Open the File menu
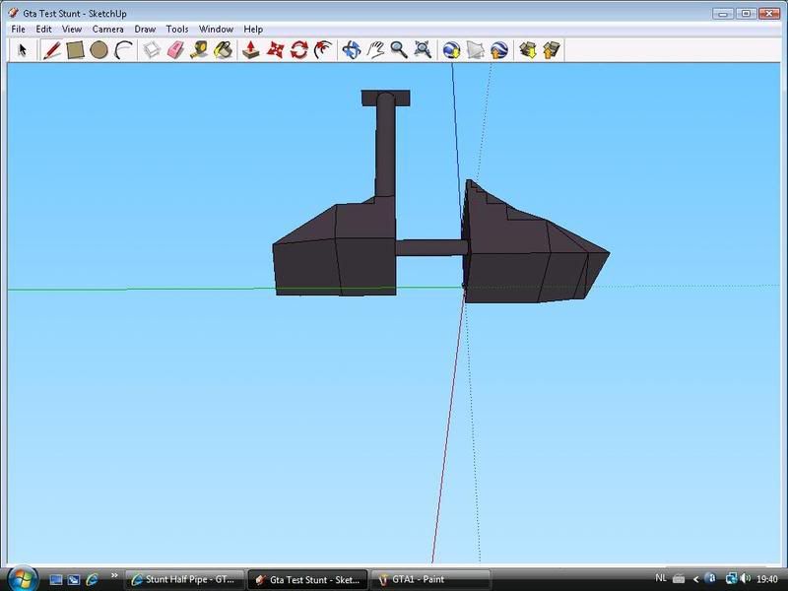This screenshot has height=591, width=788. pos(18,30)
